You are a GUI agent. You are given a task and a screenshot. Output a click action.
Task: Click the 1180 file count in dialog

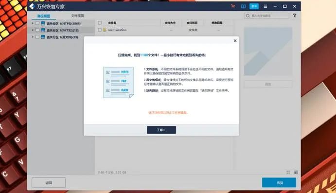pyautogui.click(x=144, y=55)
